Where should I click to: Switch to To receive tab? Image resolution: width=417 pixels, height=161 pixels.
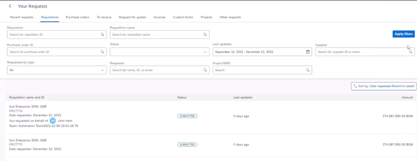click(104, 17)
